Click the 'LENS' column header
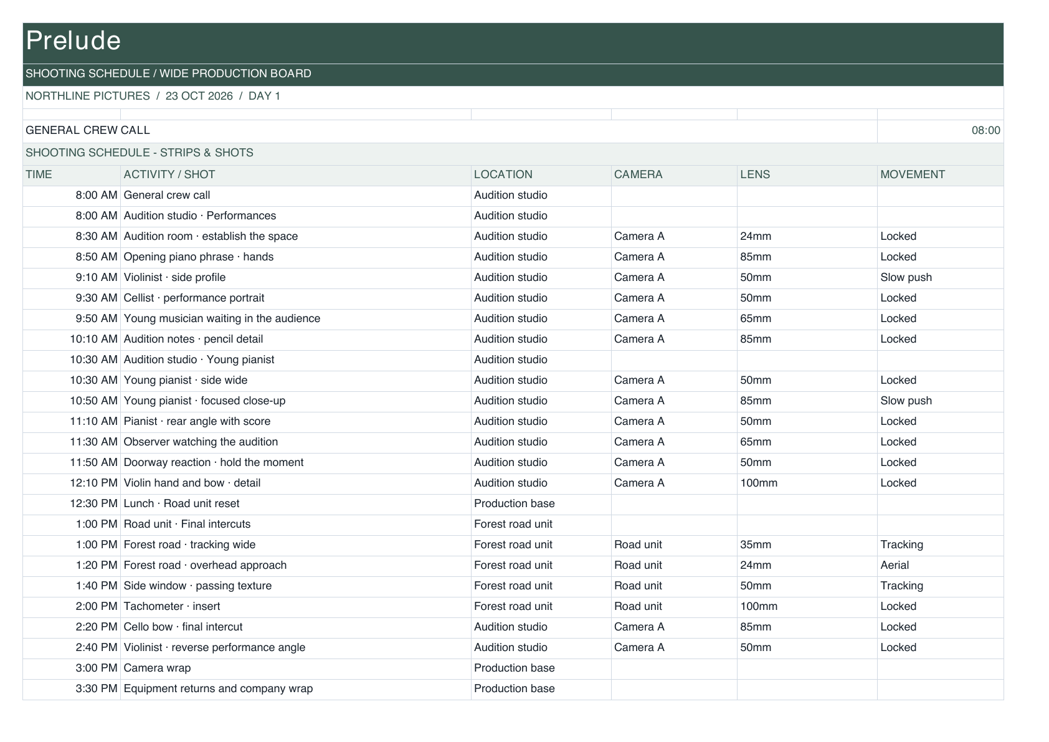 [807, 175]
